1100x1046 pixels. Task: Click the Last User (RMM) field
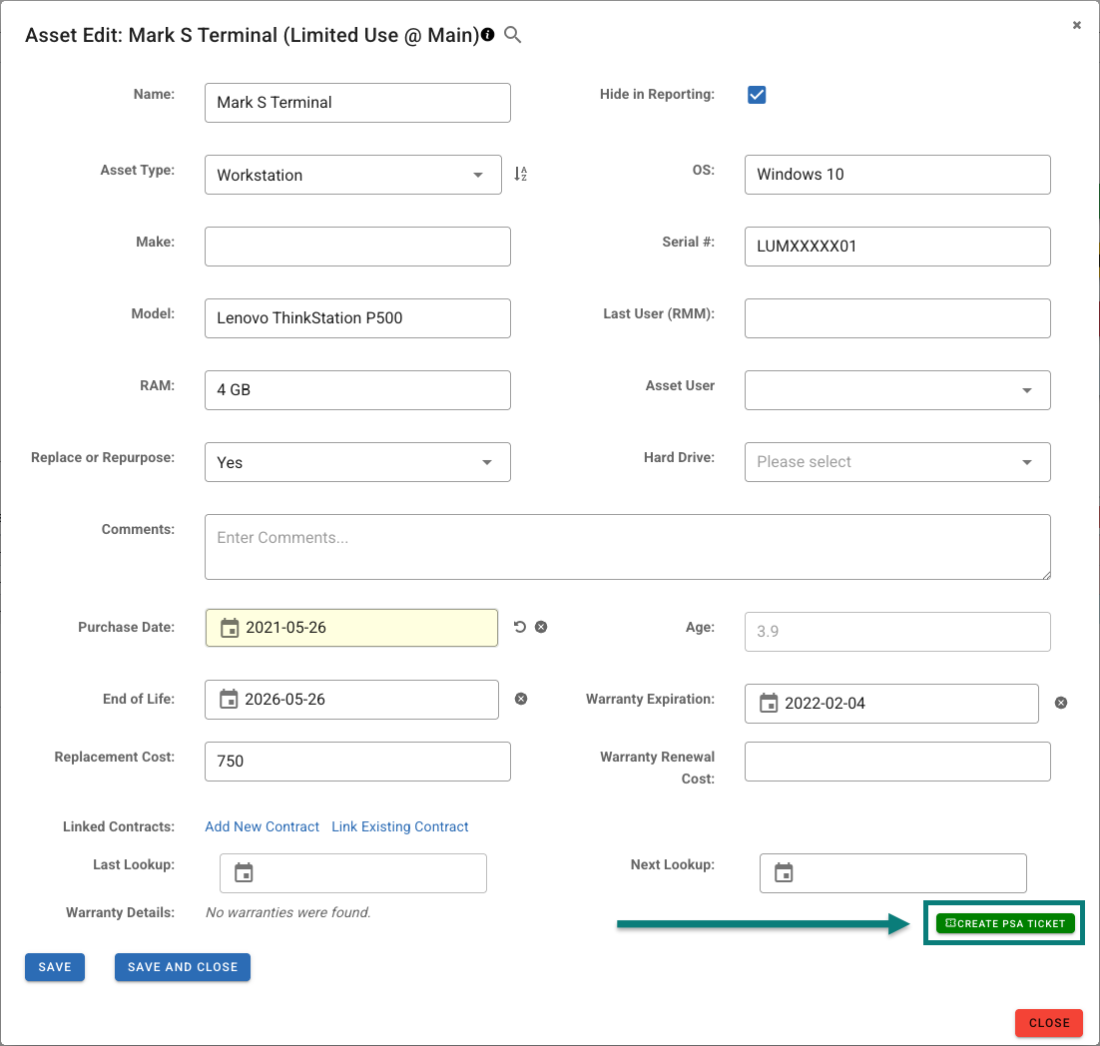tap(897, 318)
